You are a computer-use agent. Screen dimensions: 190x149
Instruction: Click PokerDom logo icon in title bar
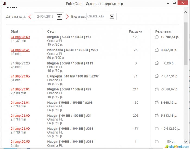4,3
